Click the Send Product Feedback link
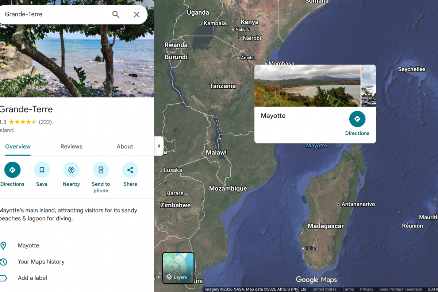Image resolution: width=438 pixels, height=292 pixels. pyautogui.click(x=400, y=289)
